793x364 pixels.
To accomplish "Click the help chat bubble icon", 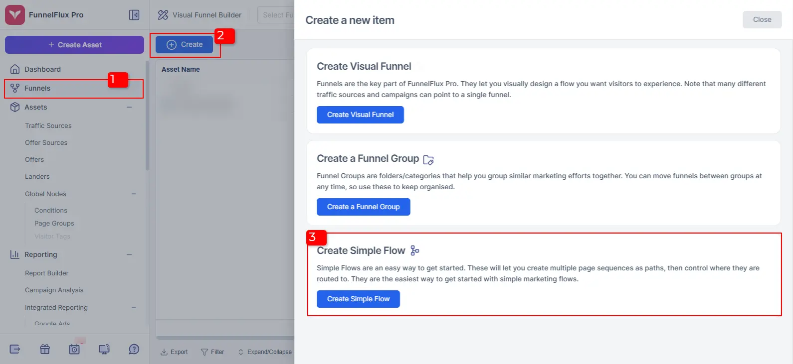I will point(134,349).
